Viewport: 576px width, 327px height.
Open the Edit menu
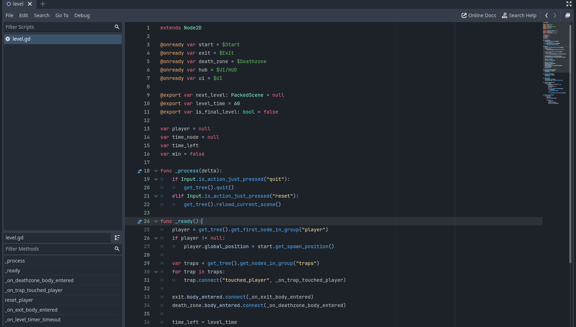(24, 15)
